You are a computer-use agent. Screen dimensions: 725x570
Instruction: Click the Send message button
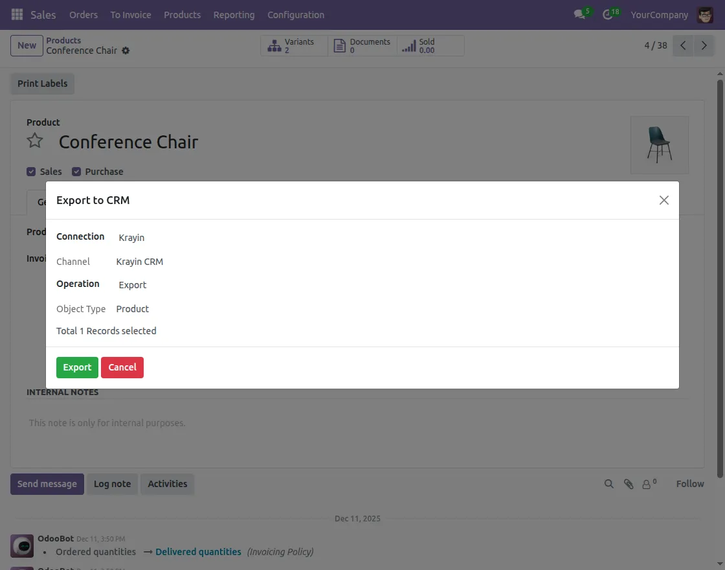click(x=47, y=484)
